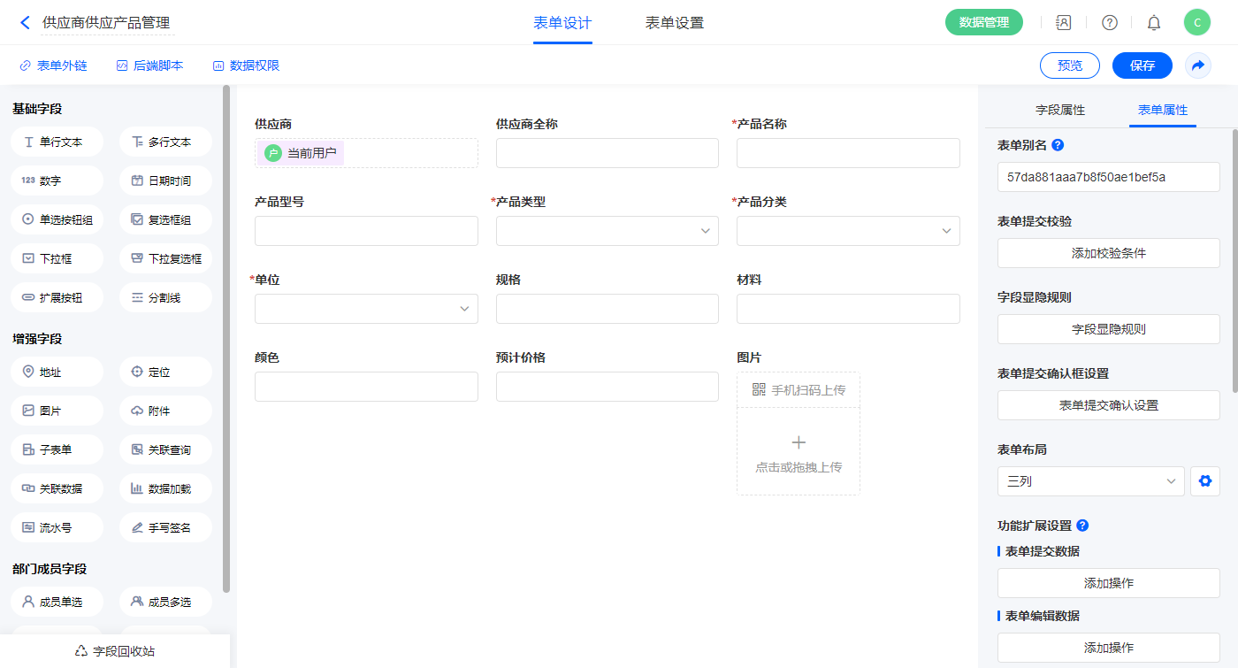
Task: Open the notification bell
Action: click(x=1154, y=23)
